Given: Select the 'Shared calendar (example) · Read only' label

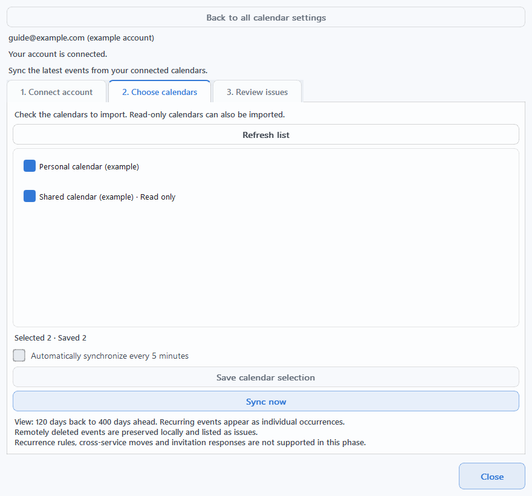Looking at the screenshot, I should pos(107,197).
